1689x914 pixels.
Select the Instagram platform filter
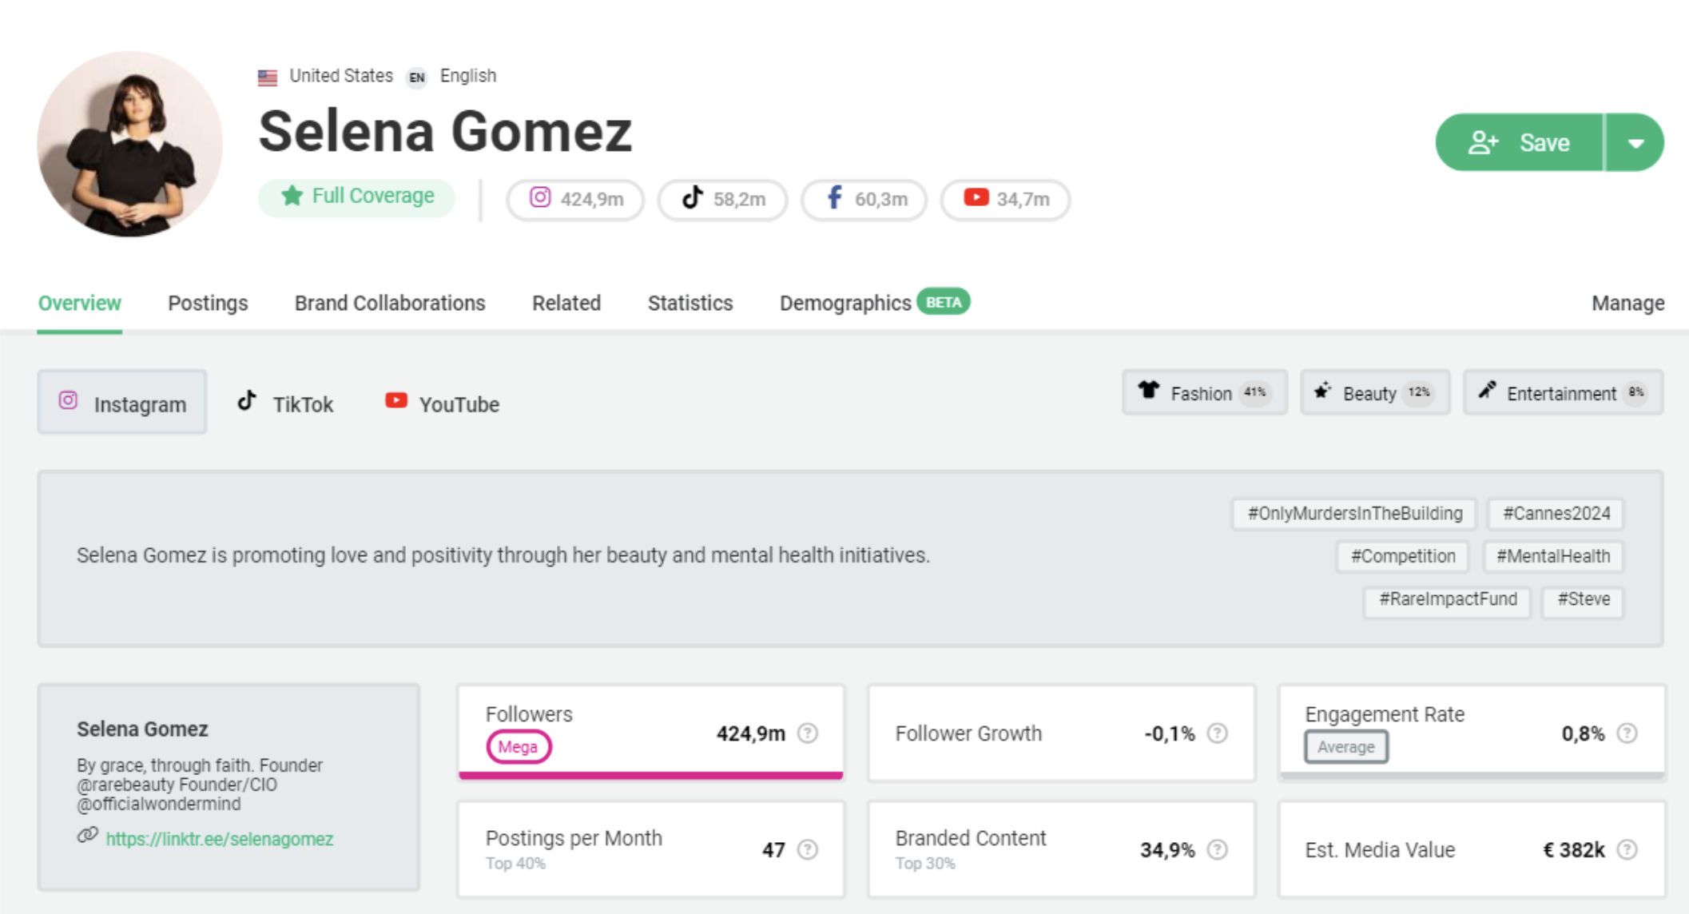point(121,403)
